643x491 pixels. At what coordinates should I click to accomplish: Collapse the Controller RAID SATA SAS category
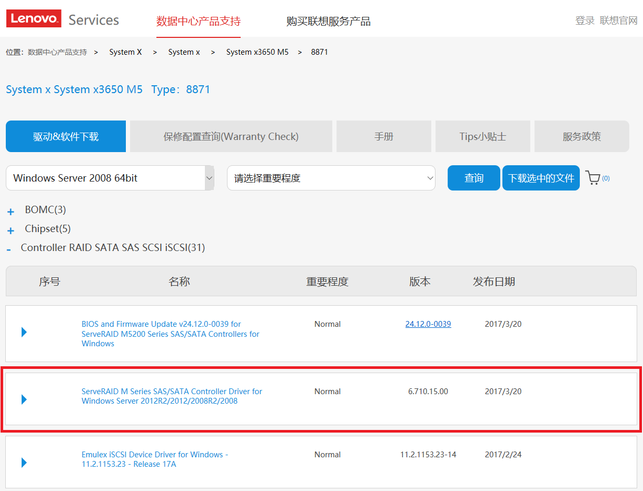click(9, 249)
